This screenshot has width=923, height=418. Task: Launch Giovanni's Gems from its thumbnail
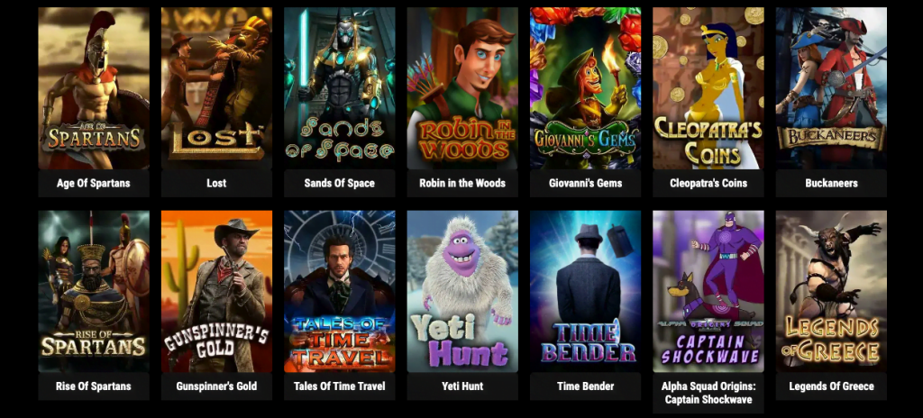click(586, 88)
